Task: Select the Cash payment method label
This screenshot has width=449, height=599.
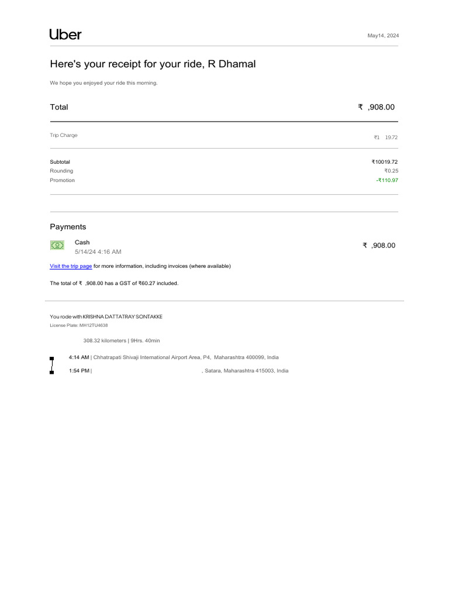Action: pyautogui.click(x=82, y=242)
